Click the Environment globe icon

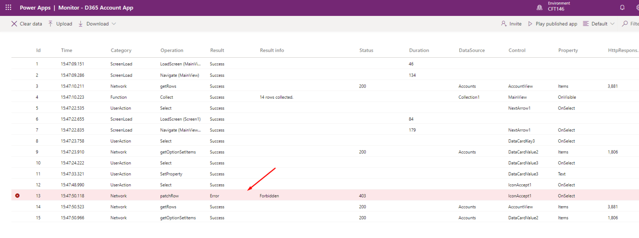tap(540, 8)
